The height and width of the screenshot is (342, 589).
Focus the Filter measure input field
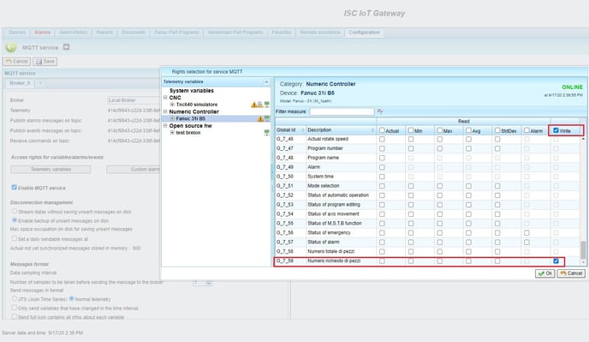[342, 111]
